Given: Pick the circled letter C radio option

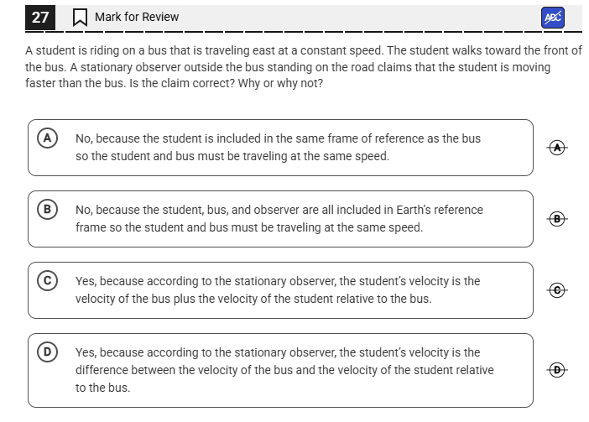Looking at the screenshot, I should (x=48, y=279).
